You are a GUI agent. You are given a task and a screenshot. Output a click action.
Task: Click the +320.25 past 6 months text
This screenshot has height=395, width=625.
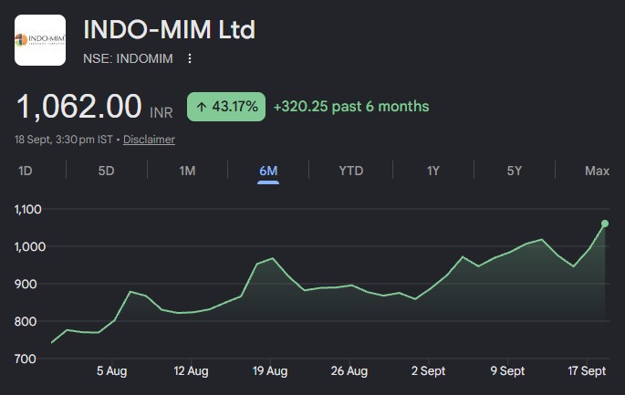click(351, 107)
